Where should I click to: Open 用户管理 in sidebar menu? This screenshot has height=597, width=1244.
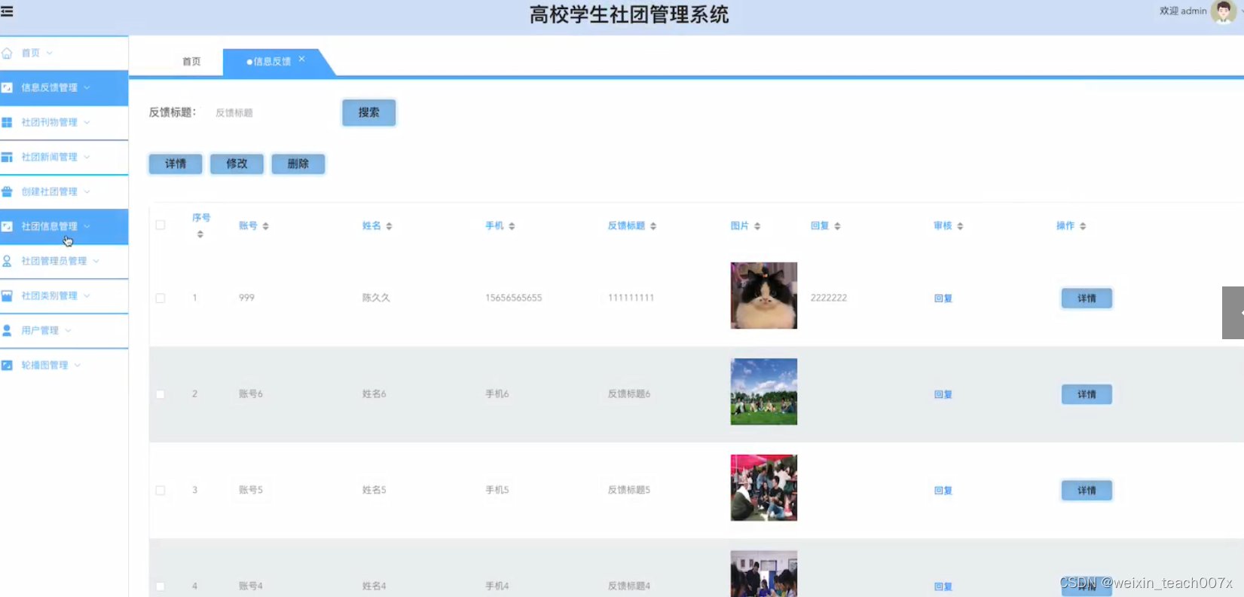click(x=64, y=330)
